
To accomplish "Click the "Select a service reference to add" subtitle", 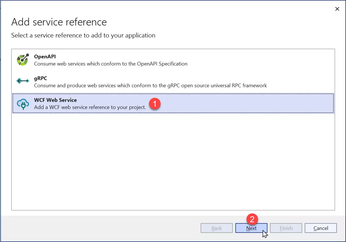I will coord(83,35).
